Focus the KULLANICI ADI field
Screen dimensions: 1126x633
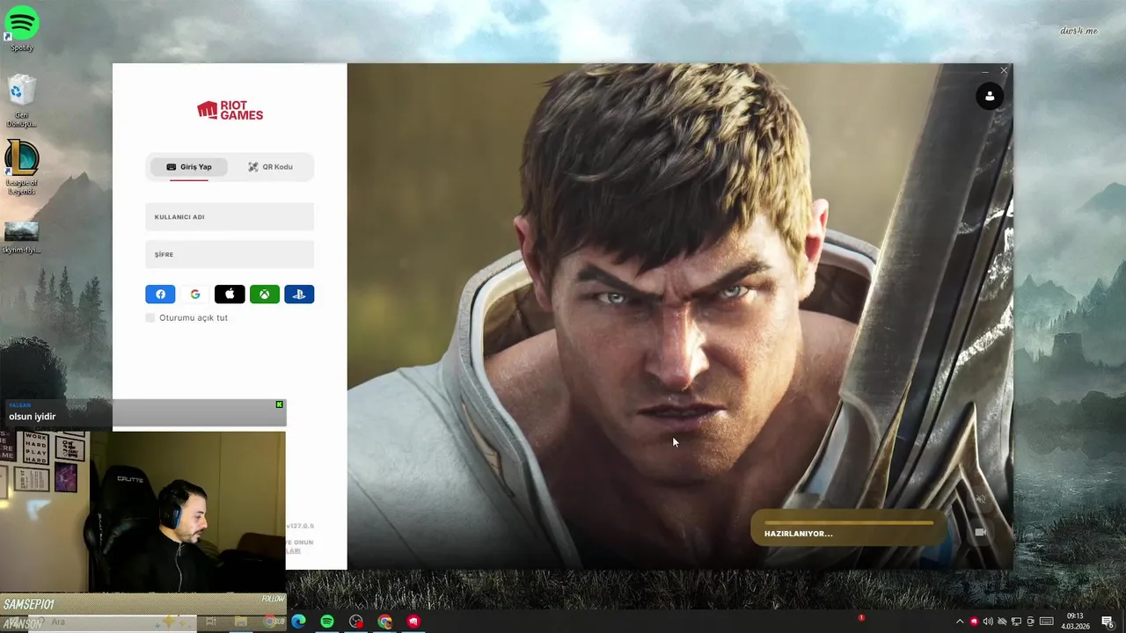[230, 217]
